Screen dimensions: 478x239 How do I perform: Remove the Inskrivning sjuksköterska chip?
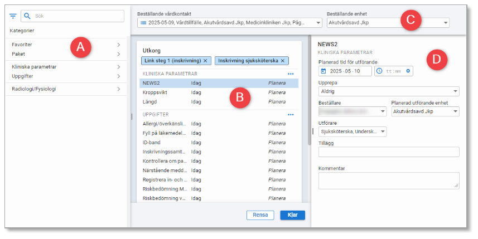coord(283,60)
